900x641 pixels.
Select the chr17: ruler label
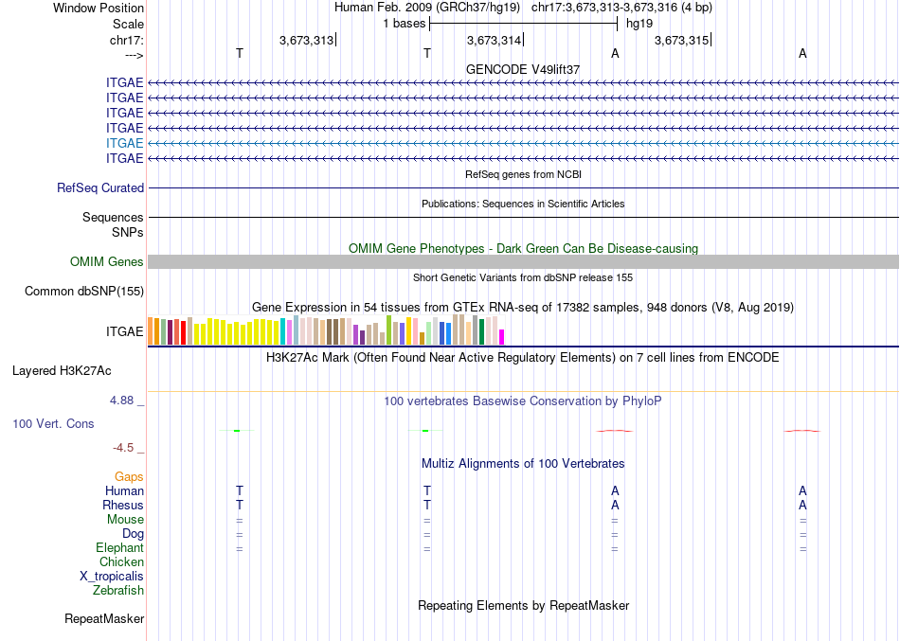[x=126, y=40]
